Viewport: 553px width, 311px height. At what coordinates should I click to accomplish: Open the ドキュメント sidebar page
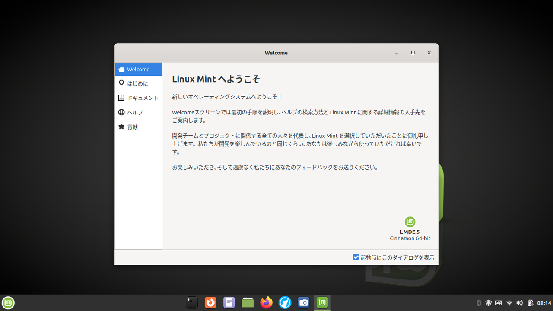coord(138,98)
